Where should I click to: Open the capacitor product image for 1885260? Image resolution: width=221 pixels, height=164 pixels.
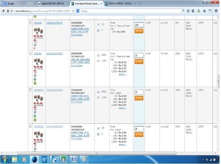[39, 31]
